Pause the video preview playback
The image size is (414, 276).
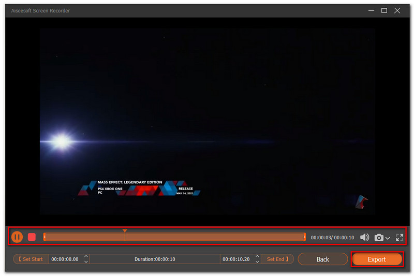(17, 237)
